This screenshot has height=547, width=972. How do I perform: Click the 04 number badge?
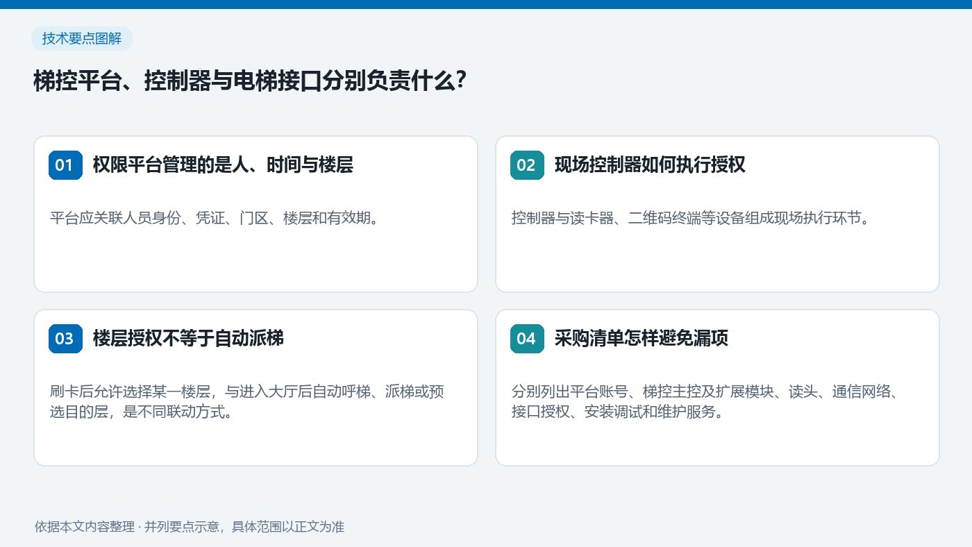point(527,339)
